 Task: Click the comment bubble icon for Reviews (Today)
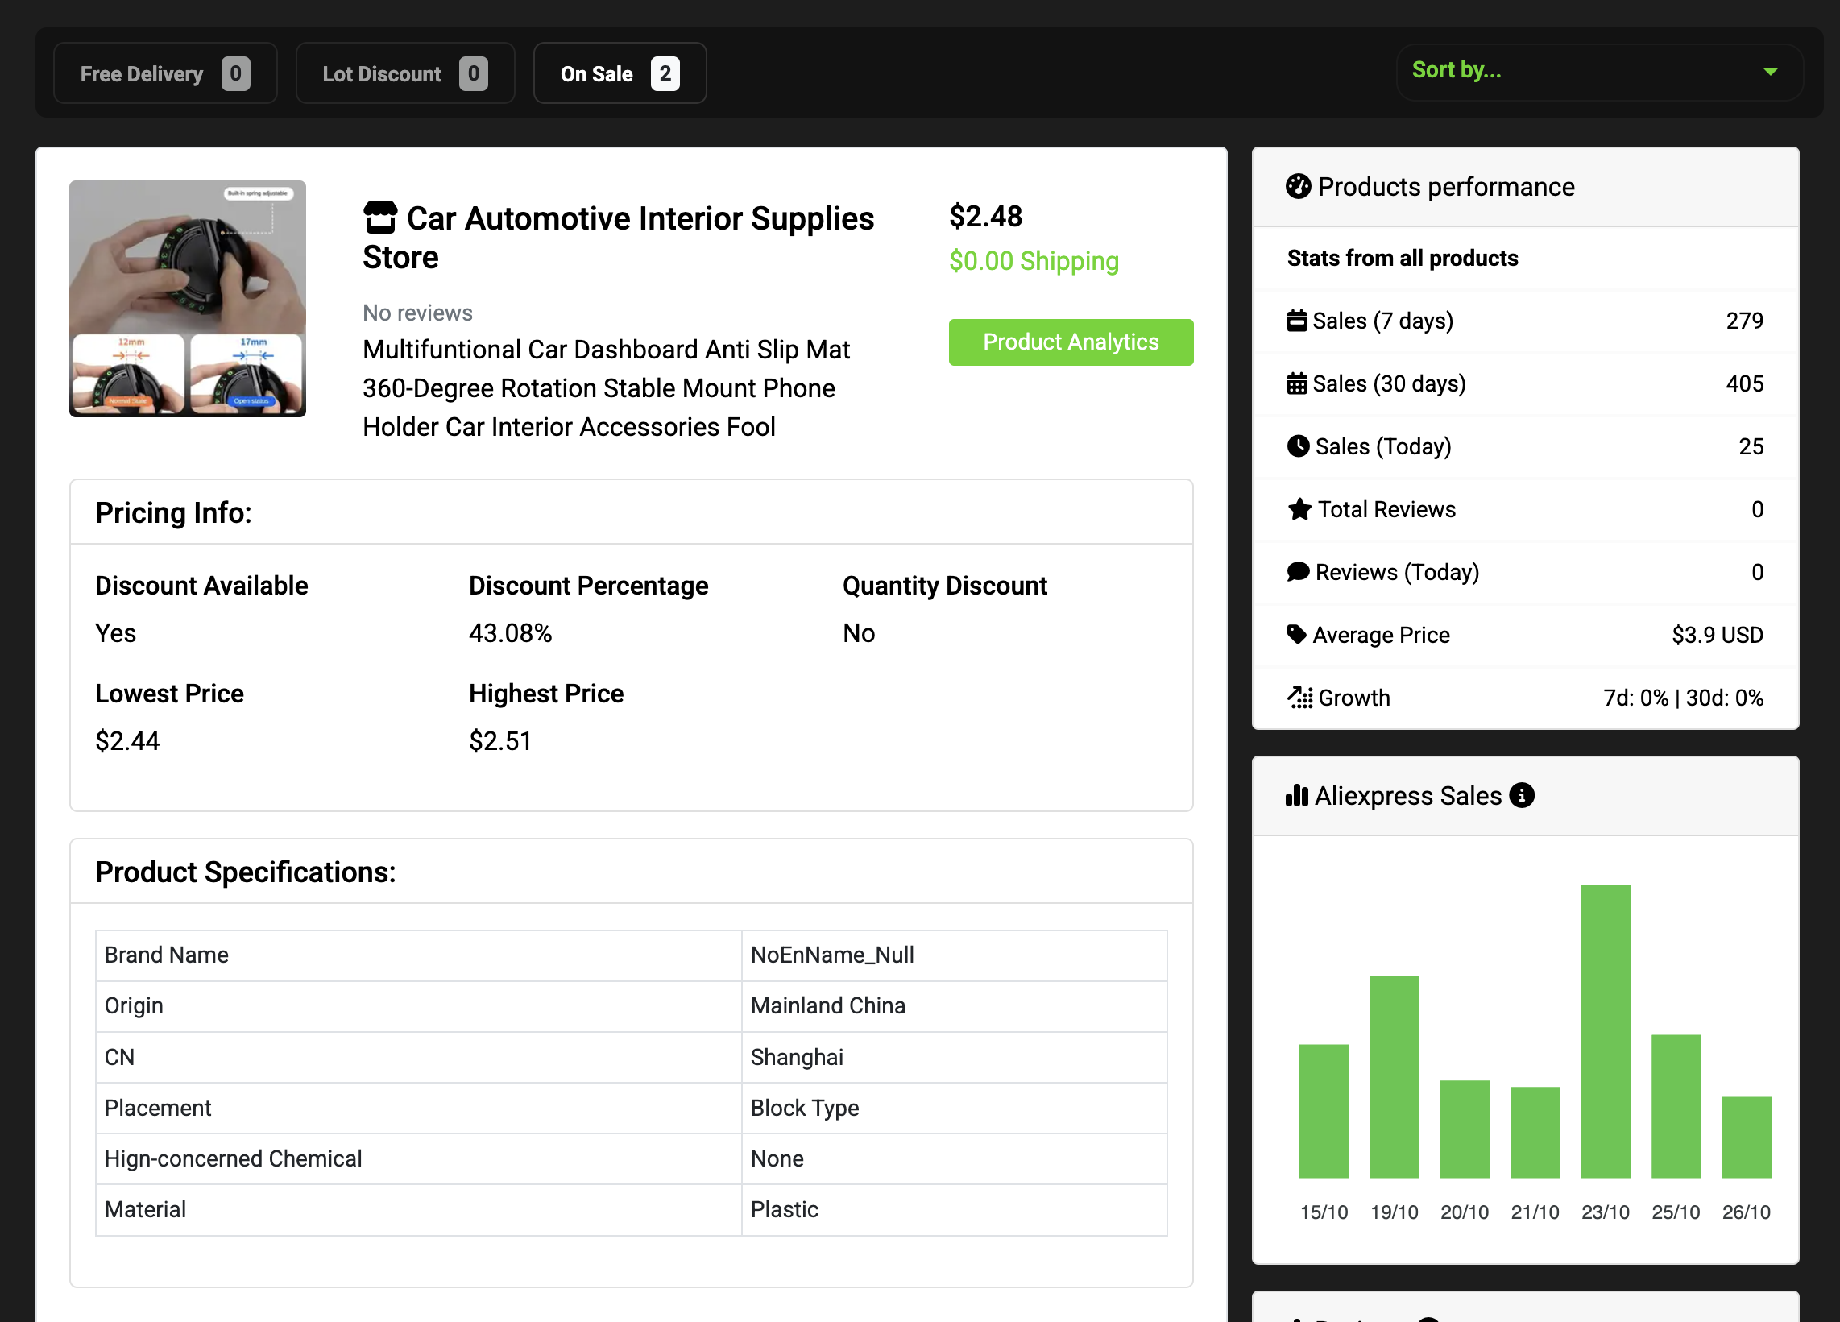click(x=1299, y=572)
